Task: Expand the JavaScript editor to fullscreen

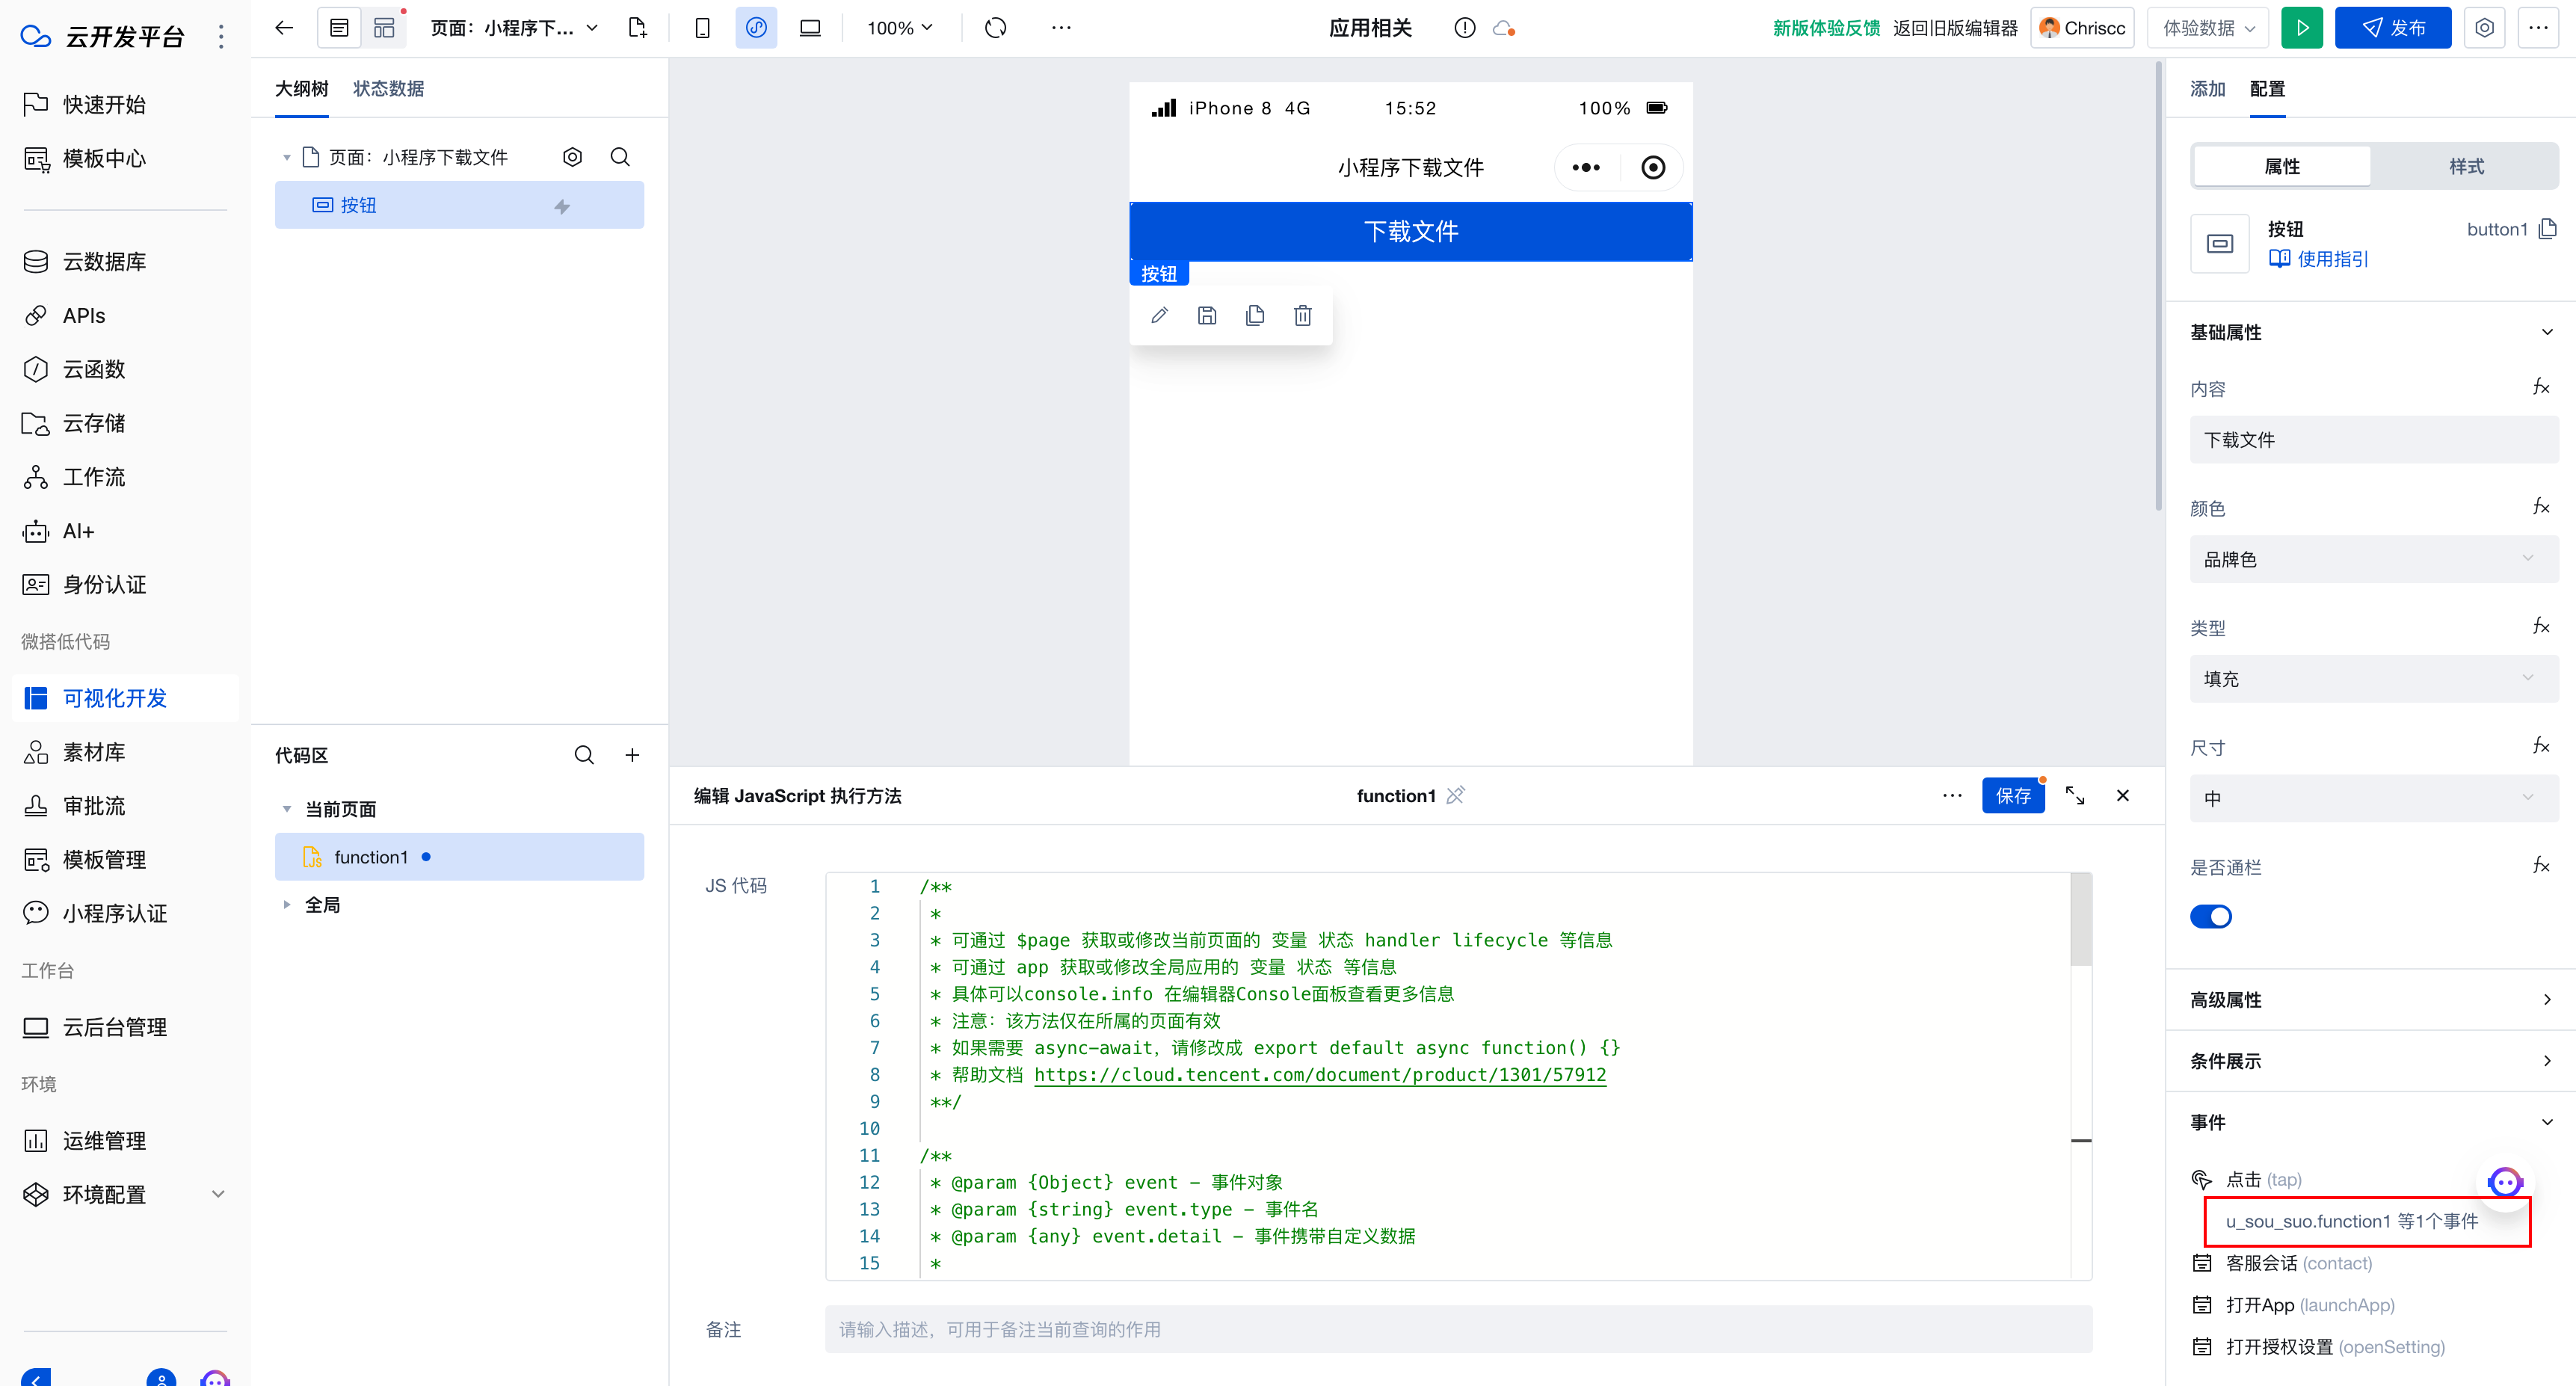Action: 2075,796
